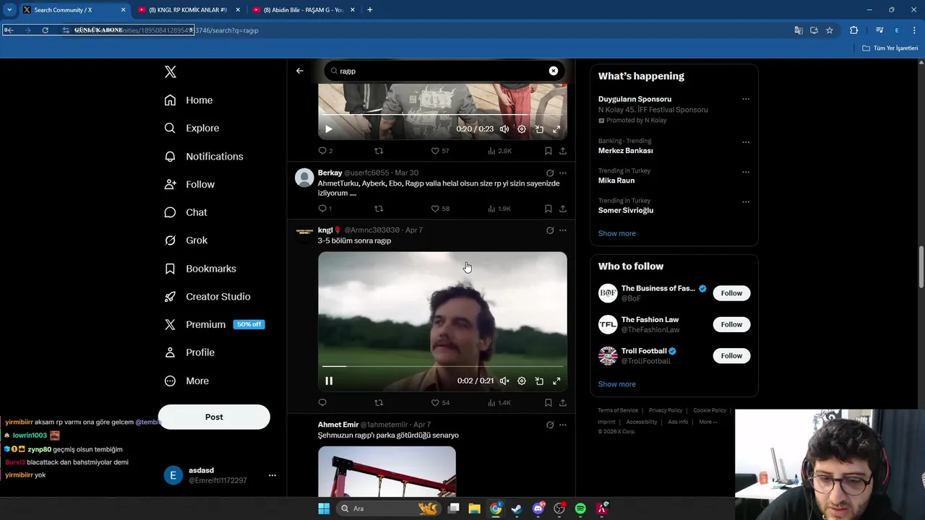Image resolution: width=925 pixels, height=520 pixels.
Task: Enter fullscreen on the top video
Action: 556,129
